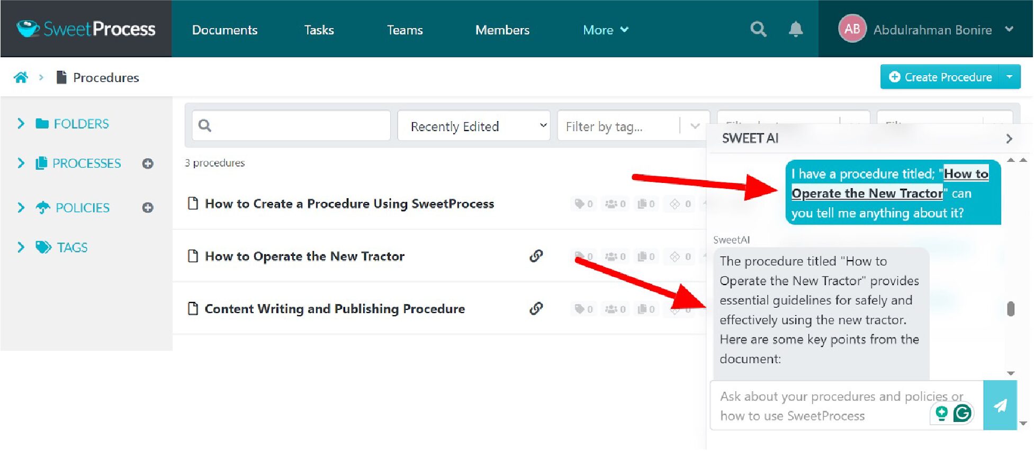Click team count on SweetProcess procedure row
This screenshot has height=451, width=1034.
[x=615, y=204]
